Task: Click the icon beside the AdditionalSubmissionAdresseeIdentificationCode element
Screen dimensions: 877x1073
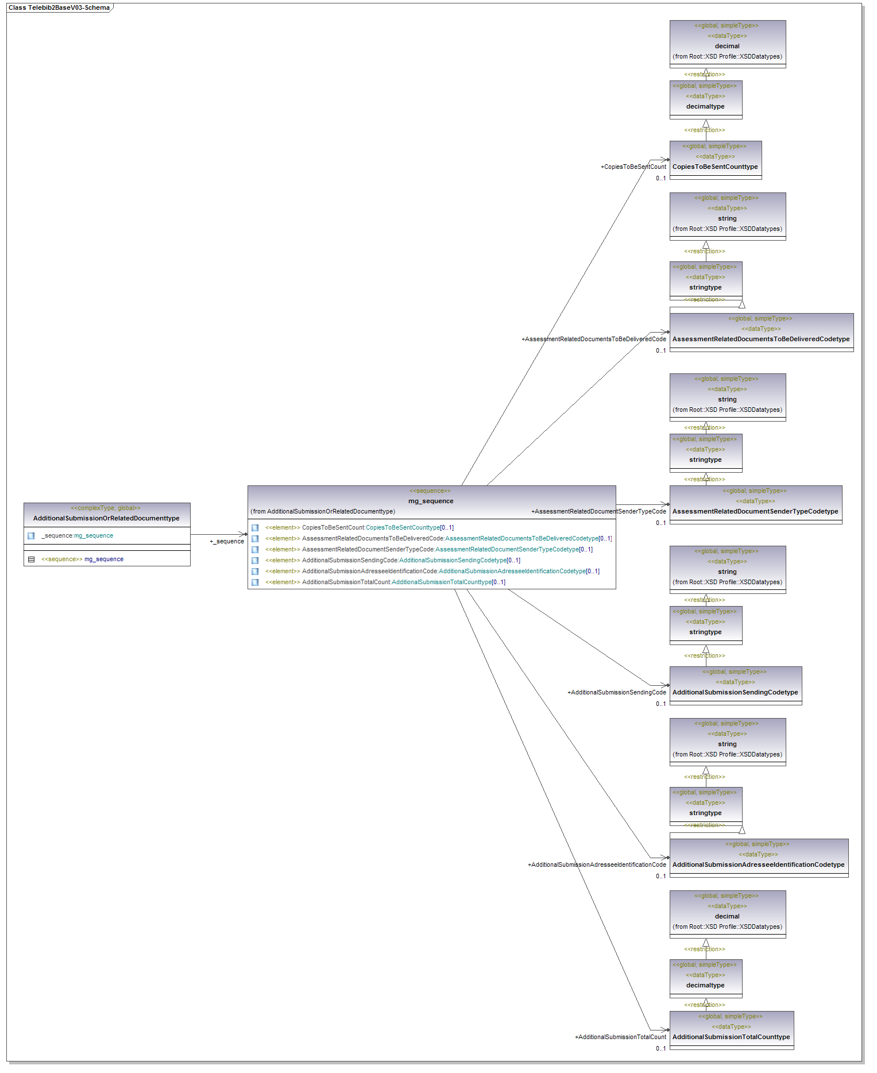Action: [254, 572]
